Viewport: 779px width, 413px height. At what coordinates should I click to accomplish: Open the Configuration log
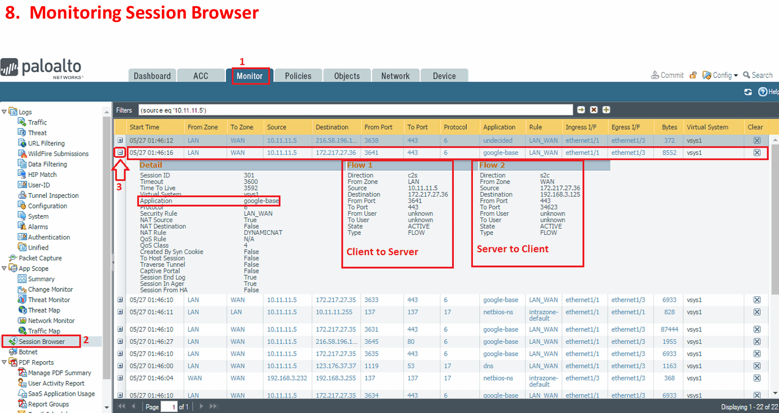47,206
